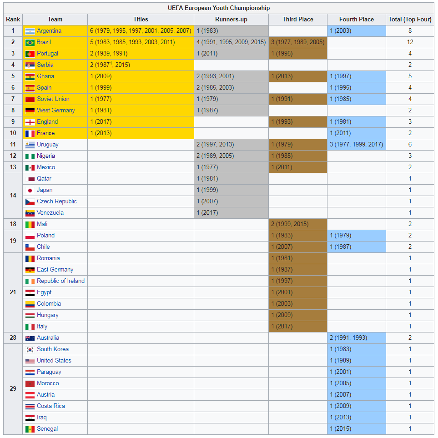The height and width of the screenshot is (438, 438).
Task: Click the Chile flag icon
Action: (30, 247)
